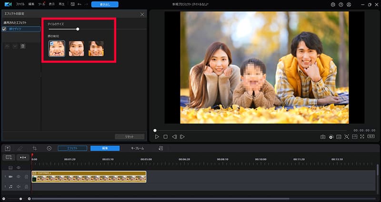Toggle video track visibility eye icon
This screenshot has height=202, width=381.
coord(19,176)
